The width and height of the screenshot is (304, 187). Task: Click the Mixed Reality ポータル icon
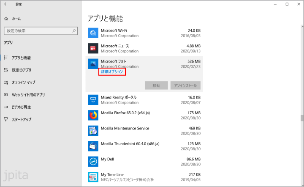[93, 100]
